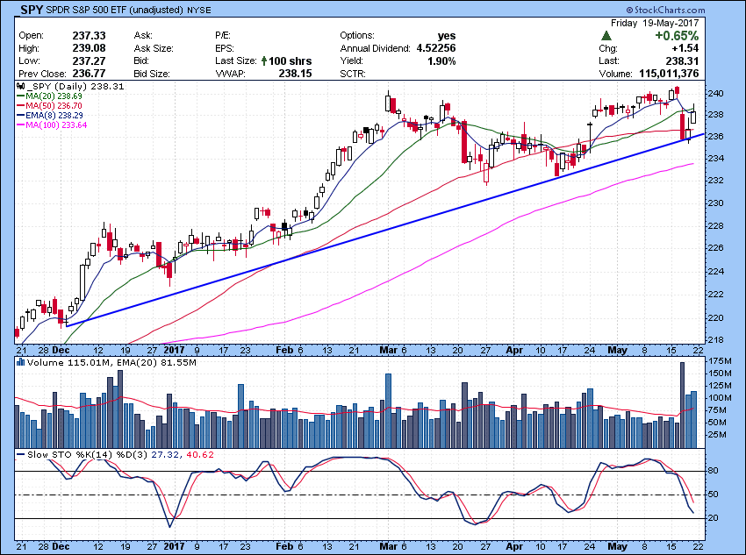Click the EPS label
746x555 pixels.
tap(224, 48)
